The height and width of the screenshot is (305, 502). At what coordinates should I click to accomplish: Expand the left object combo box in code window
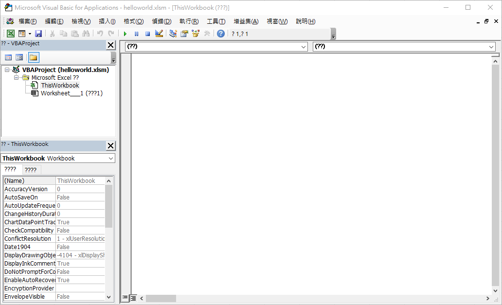coord(304,47)
